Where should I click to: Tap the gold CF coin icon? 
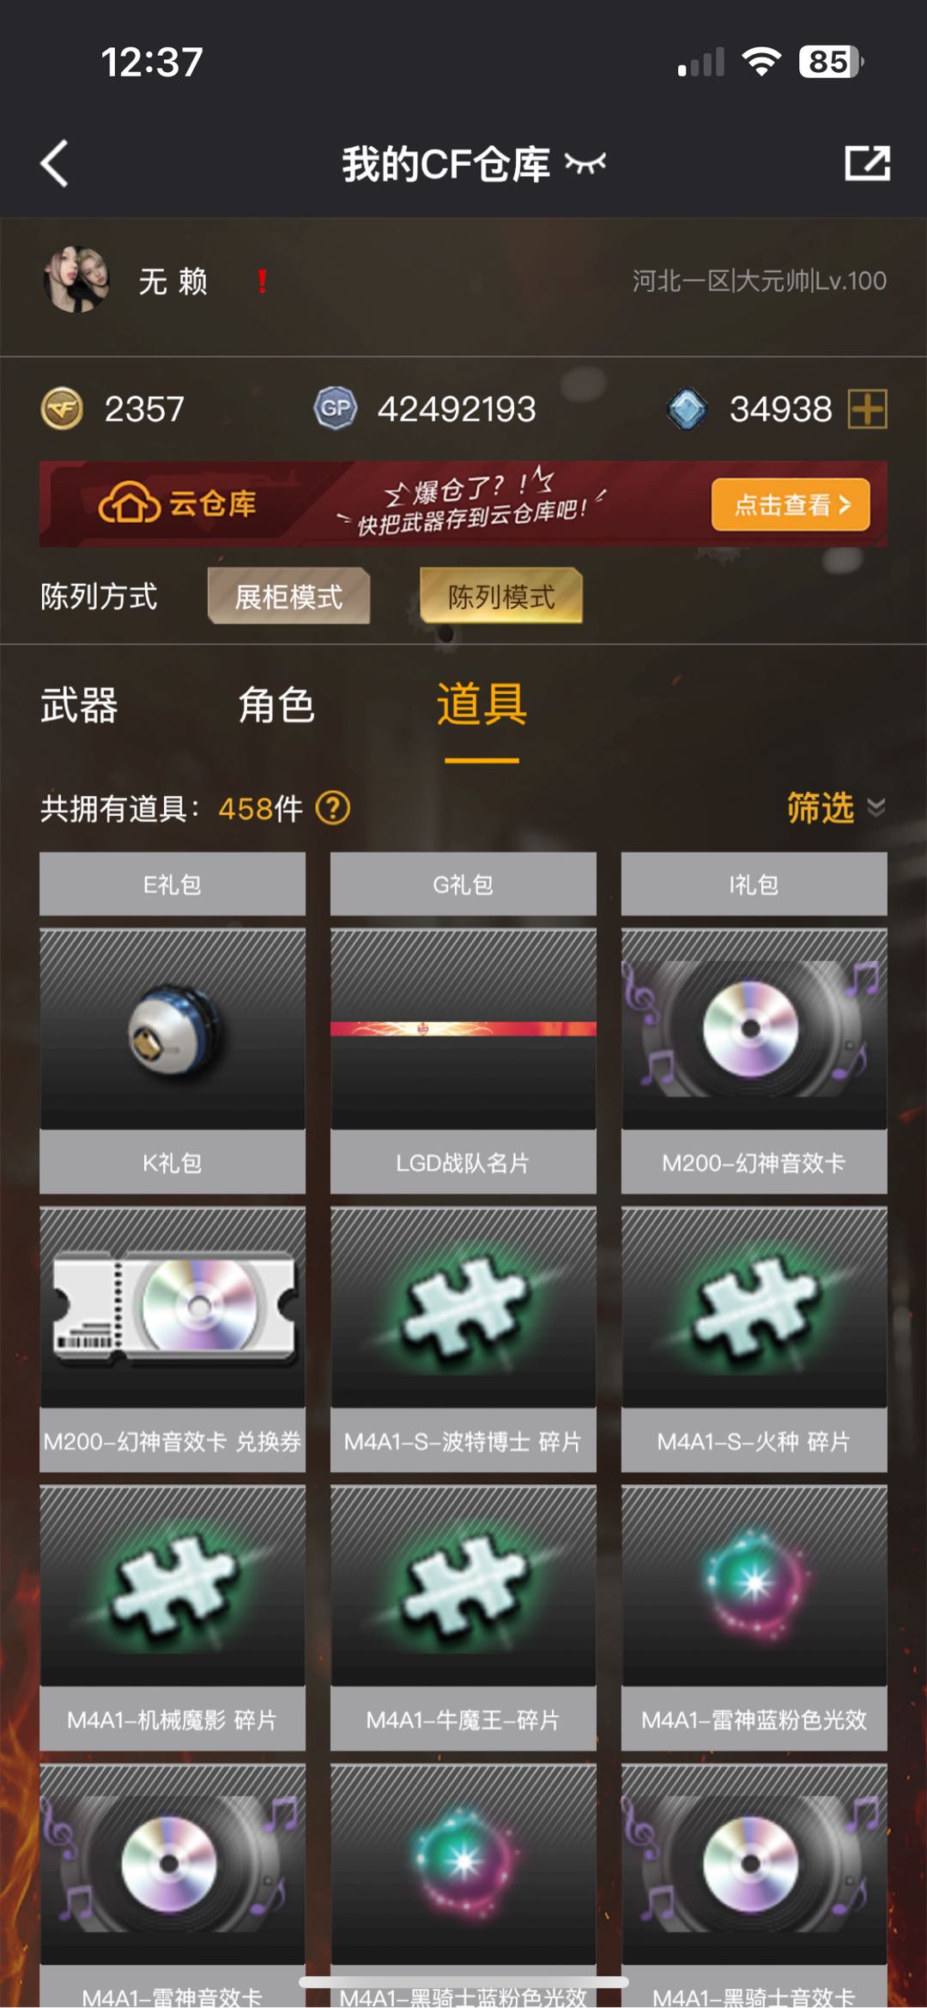pyautogui.click(x=63, y=409)
